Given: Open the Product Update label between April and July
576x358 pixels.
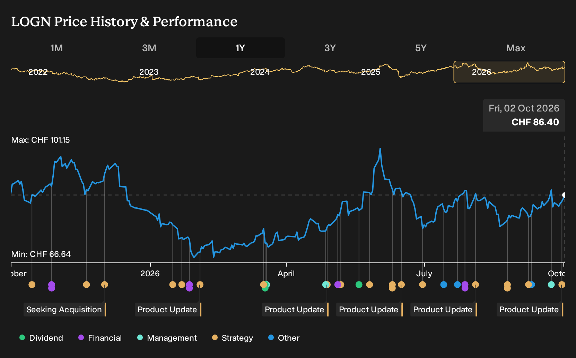Looking at the screenshot, I should point(369,310).
